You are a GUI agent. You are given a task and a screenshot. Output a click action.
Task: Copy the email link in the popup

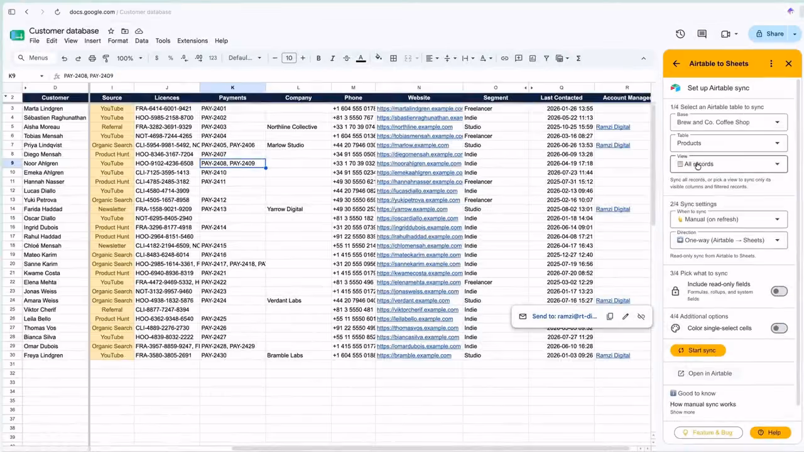(x=610, y=316)
